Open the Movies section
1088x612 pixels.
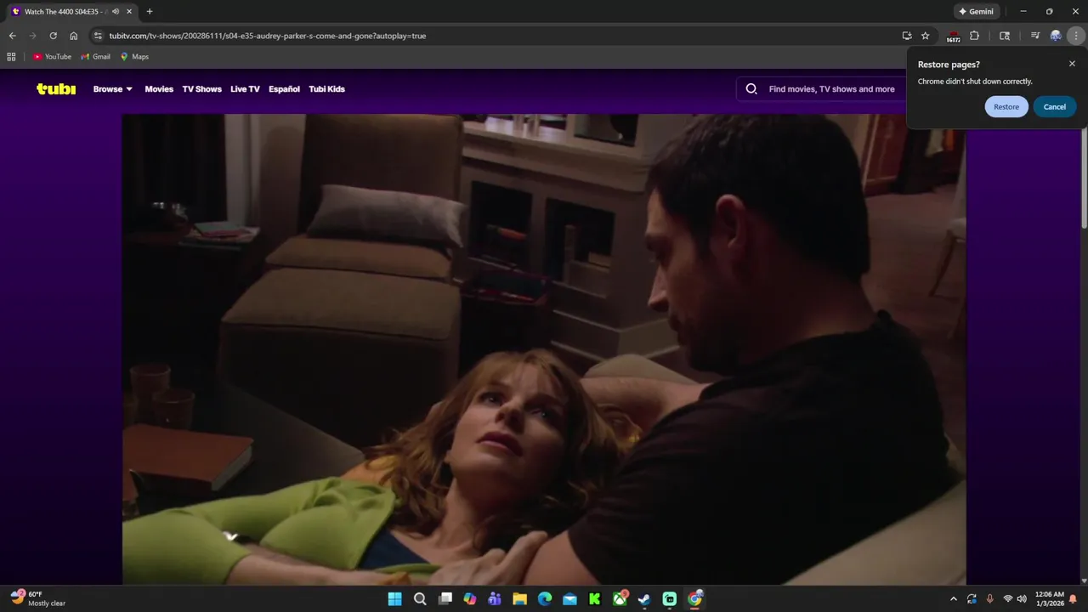point(159,89)
